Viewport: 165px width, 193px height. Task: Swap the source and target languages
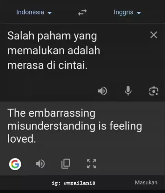click(82, 12)
